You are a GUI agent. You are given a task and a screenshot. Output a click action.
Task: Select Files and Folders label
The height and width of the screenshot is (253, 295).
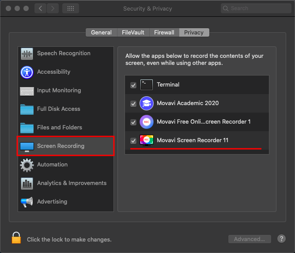(60, 127)
